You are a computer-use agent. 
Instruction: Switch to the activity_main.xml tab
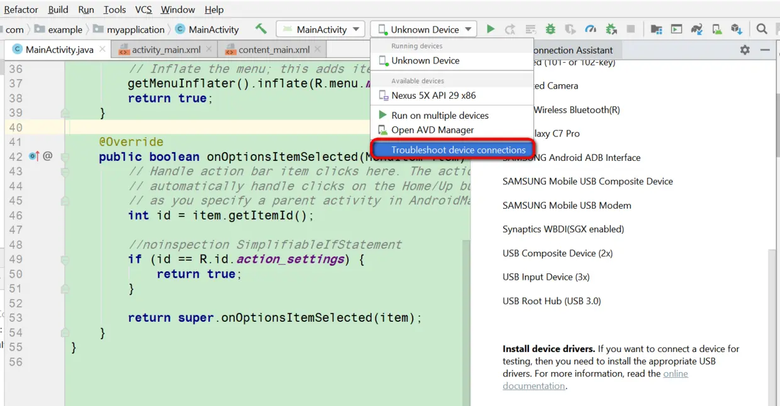click(165, 50)
